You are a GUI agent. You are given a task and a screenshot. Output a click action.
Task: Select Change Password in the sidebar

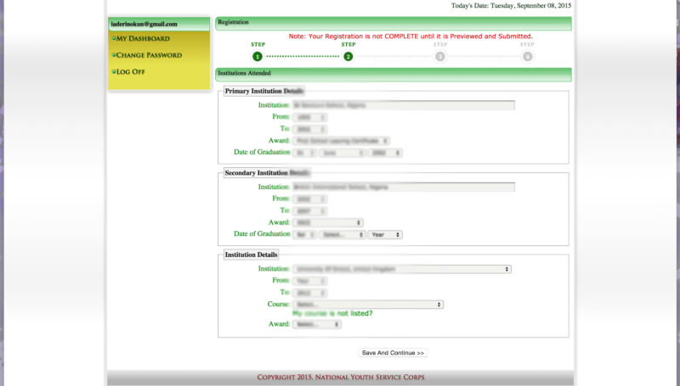[149, 55]
